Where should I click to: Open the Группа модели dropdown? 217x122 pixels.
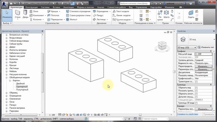[x=132, y=20]
